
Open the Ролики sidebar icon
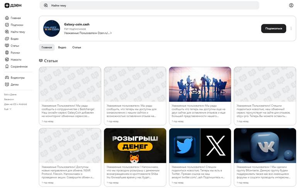(x=7, y=52)
